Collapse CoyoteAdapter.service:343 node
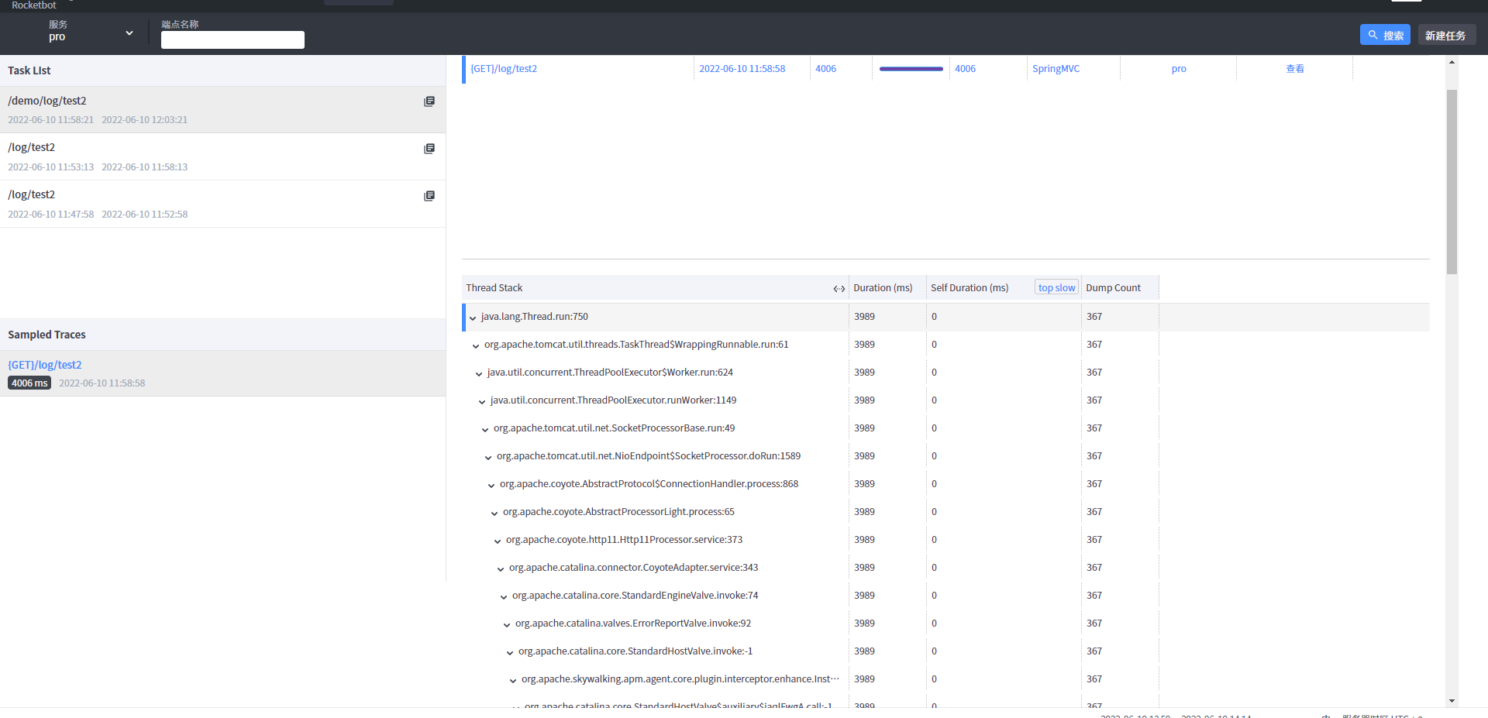The image size is (1488, 718). tap(501, 569)
